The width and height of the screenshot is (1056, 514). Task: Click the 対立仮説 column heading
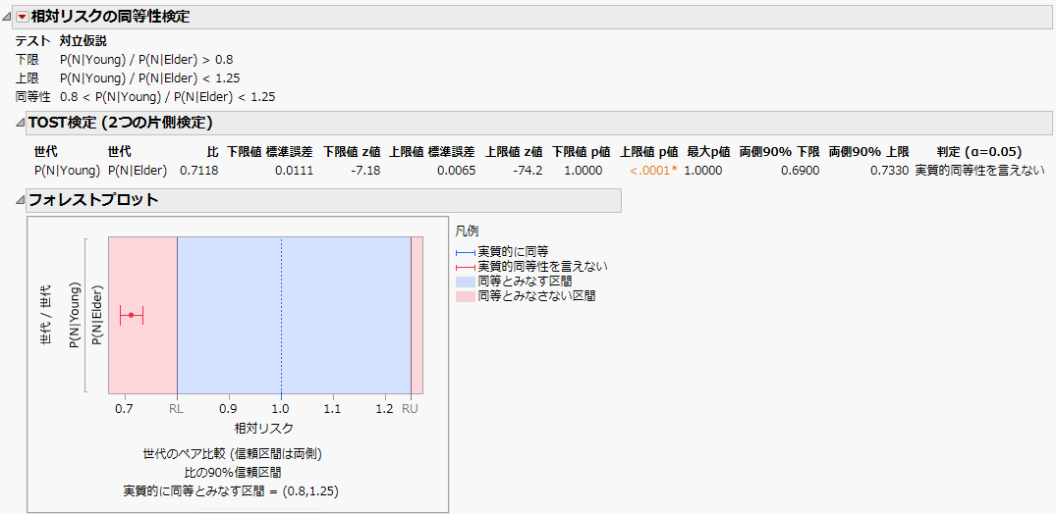click(83, 40)
